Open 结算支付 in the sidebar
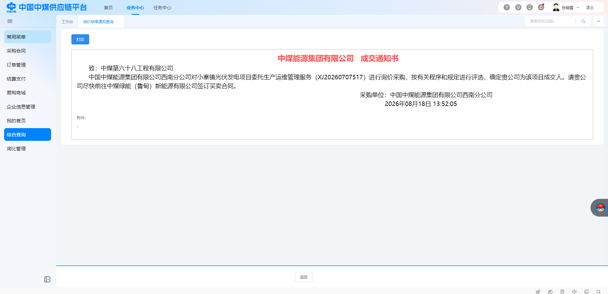 (x=28, y=79)
